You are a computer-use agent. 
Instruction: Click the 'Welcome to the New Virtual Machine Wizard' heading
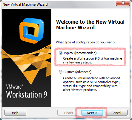(90, 25)
